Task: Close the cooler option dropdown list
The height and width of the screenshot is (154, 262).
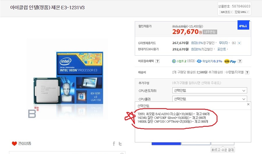Action: pyautogui.click(x=248, y=104)
